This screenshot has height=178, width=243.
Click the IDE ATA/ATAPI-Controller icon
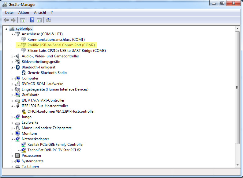click(x=18, y=100)
